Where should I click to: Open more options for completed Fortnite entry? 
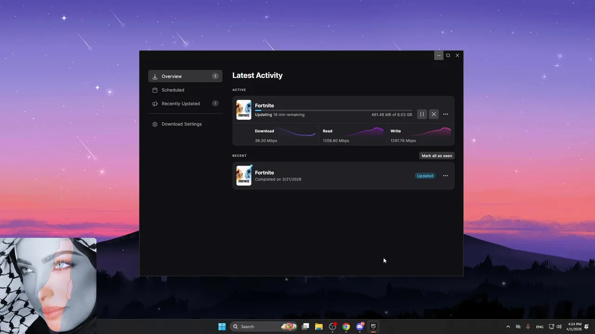[x=445, y=176]
